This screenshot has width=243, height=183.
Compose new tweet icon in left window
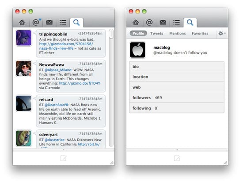coord(63,158)
